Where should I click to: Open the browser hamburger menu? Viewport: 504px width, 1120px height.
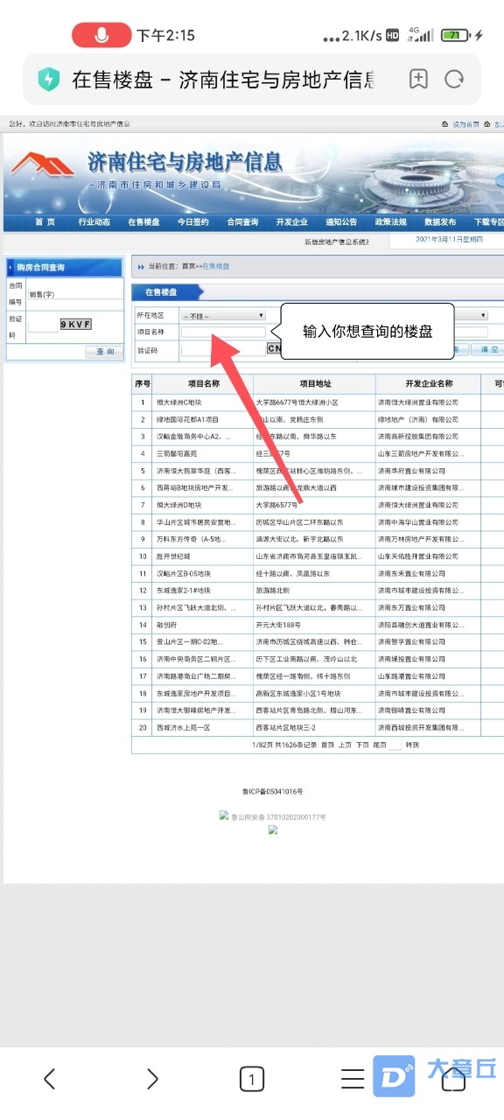click(x=353, y=1079)
